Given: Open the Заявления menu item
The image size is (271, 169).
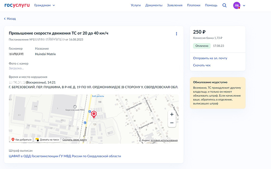Looking at the screenshot, I should point(175,6).
